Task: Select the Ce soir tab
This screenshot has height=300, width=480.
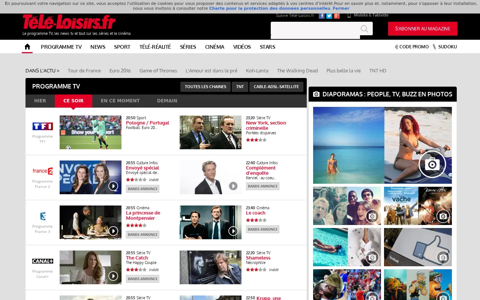Action: pyautogui.click(x=73, y=101)
